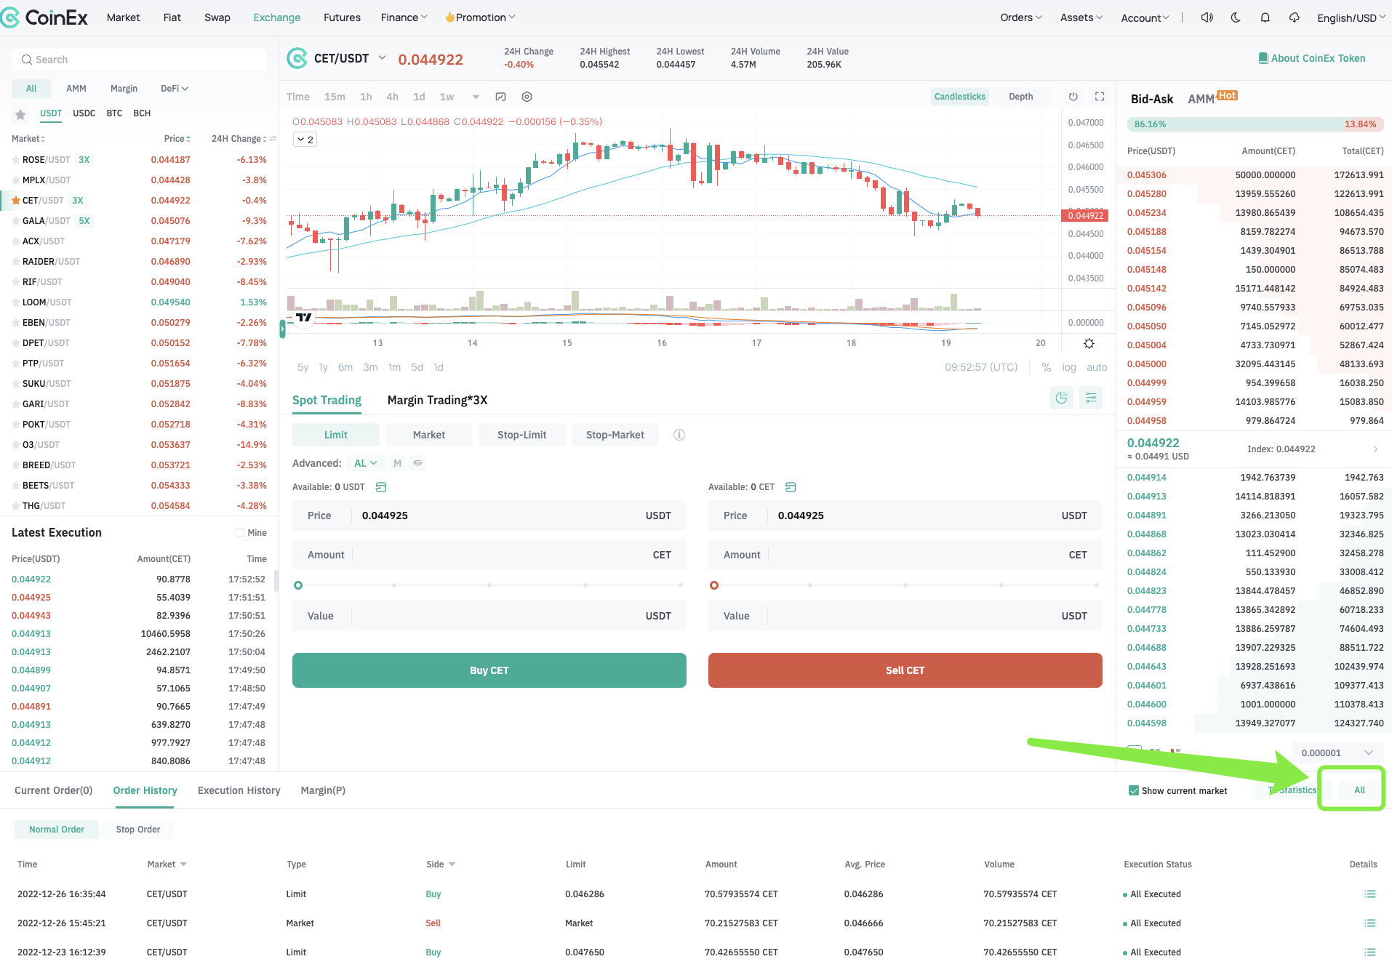1392x967 pixels.
Task: Expand the Assets dropdown
Action: pyautogui.click(x=1081, y=17)
